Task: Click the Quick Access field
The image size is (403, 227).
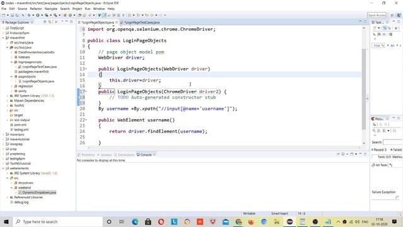Action: coord(377,15)
